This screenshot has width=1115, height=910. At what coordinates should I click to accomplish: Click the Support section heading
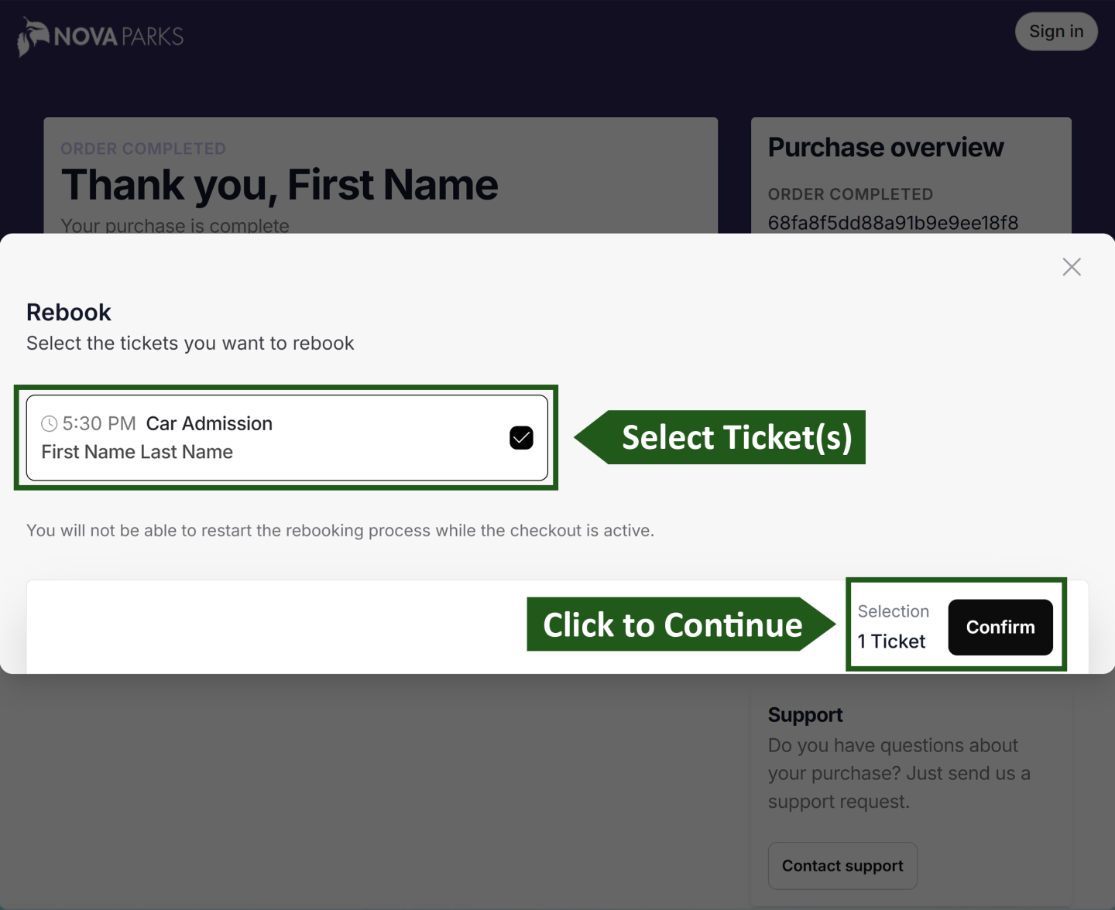805,714
